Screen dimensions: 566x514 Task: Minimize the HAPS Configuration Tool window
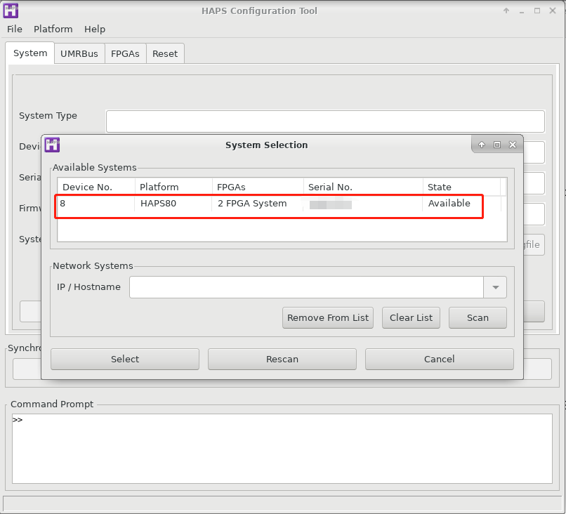[522, 11]
